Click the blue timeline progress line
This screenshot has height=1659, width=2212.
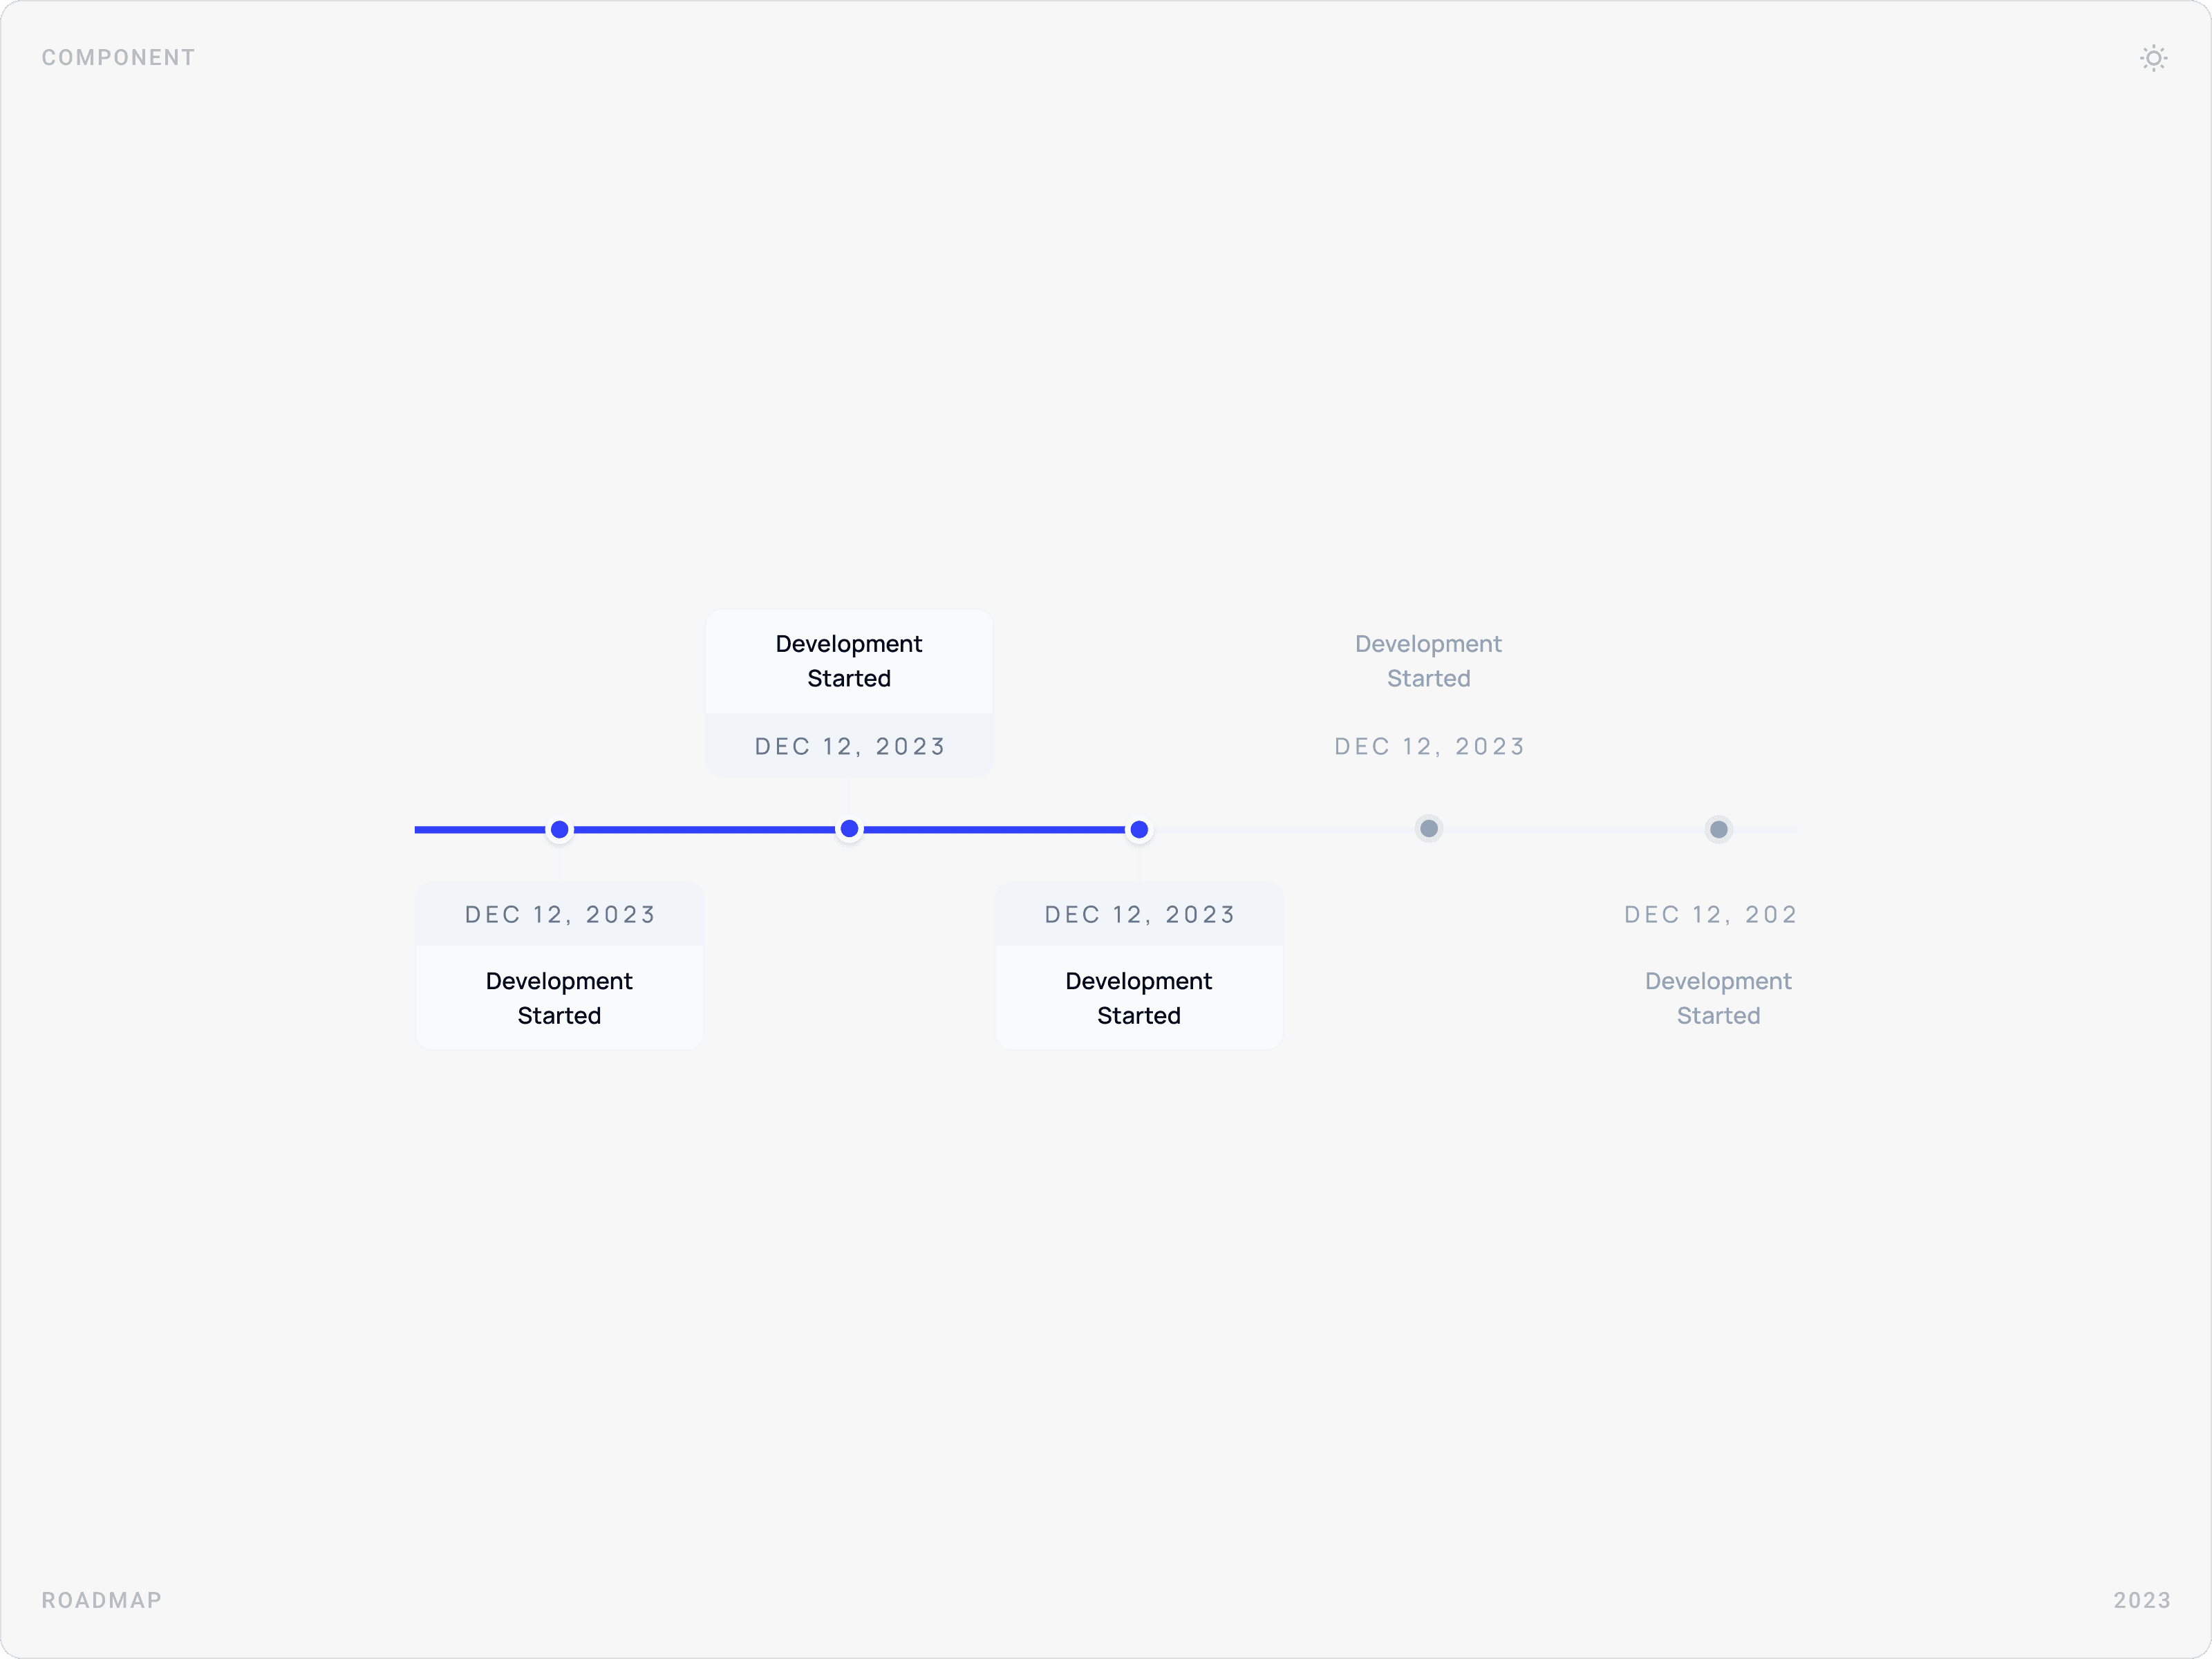pyautogui.click(x=700, y=829)
